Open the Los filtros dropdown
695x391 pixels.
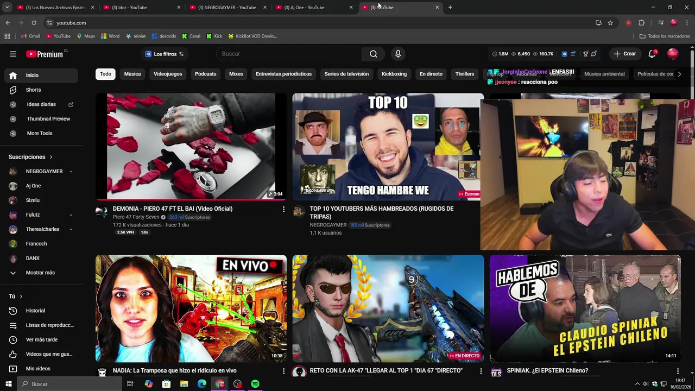coord(164,54)
